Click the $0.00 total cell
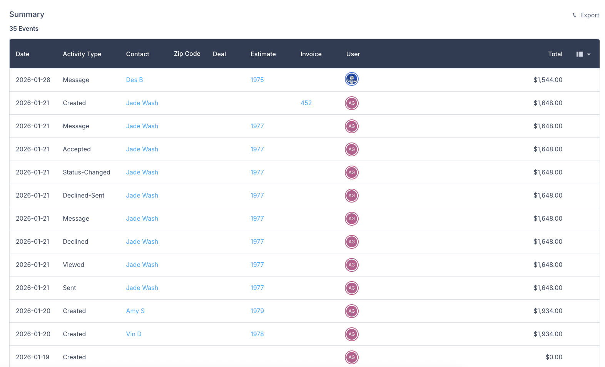The image size is (605, 367). (554, 357)
